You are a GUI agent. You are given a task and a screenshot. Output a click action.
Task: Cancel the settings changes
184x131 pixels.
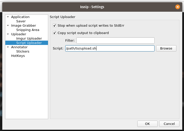coord(169,124)
